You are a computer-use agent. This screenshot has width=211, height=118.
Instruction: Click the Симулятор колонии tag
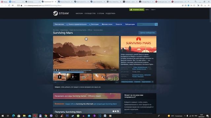(127, 82)
